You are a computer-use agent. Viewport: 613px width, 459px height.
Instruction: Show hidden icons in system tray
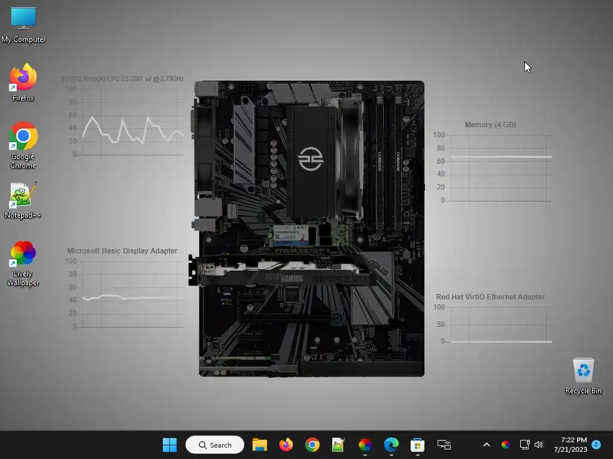[487, 445]
